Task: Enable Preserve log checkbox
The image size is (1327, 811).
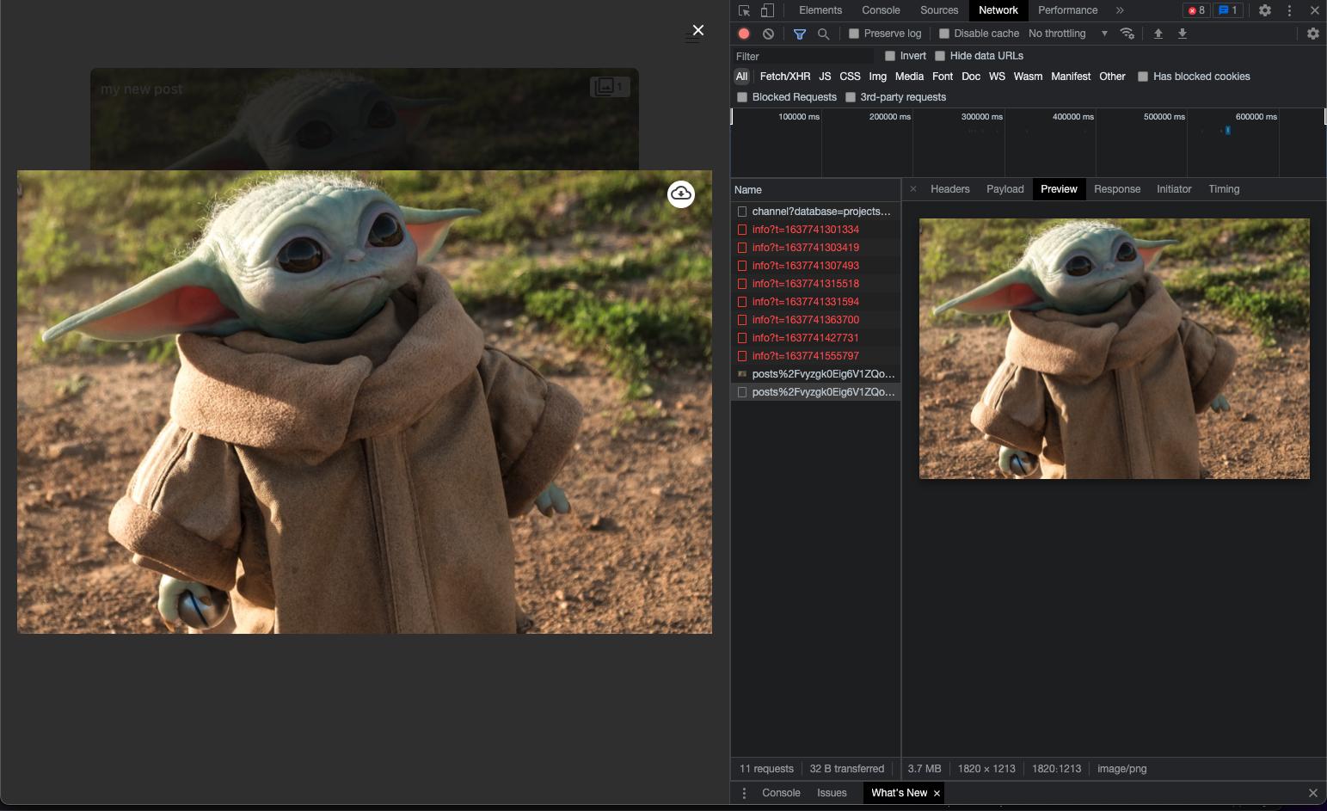Action: 854,34
